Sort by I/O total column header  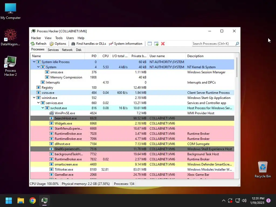120,56
